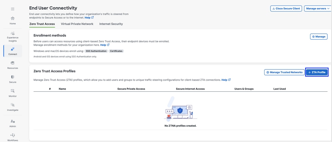This screenshot has height=142, width=332.
Task: Click the End User Connectivity heading
Action: 53,8
